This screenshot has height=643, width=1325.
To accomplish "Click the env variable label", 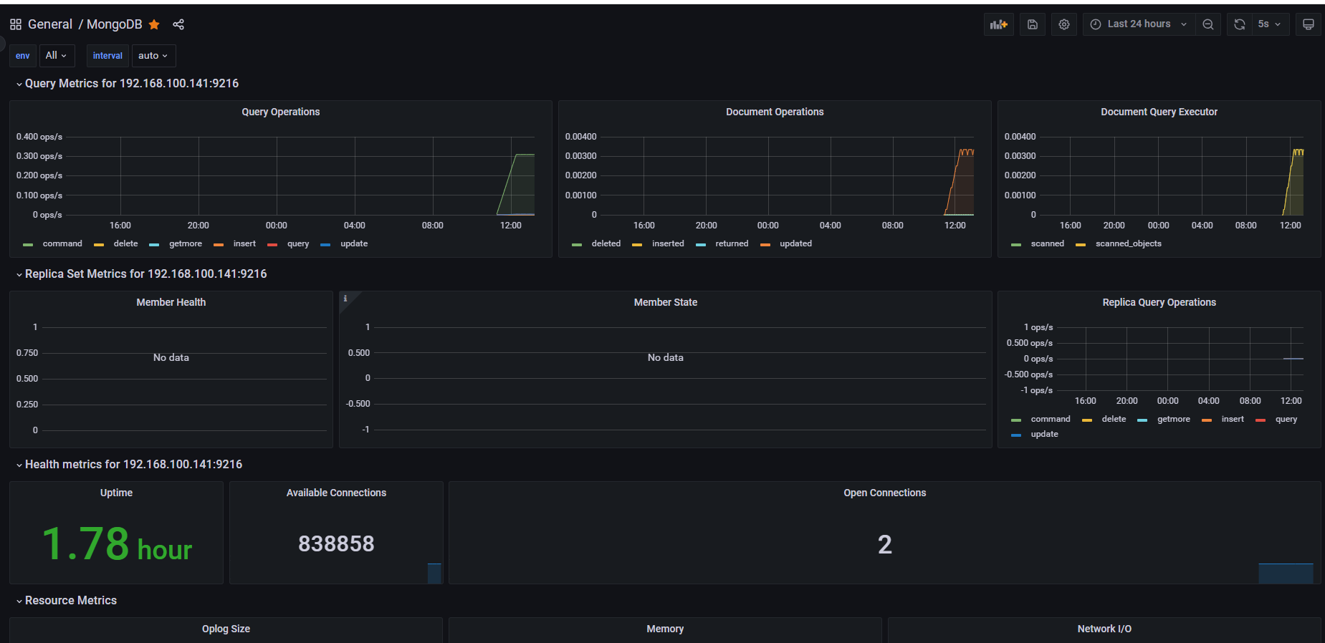I will tap(23, 56).
